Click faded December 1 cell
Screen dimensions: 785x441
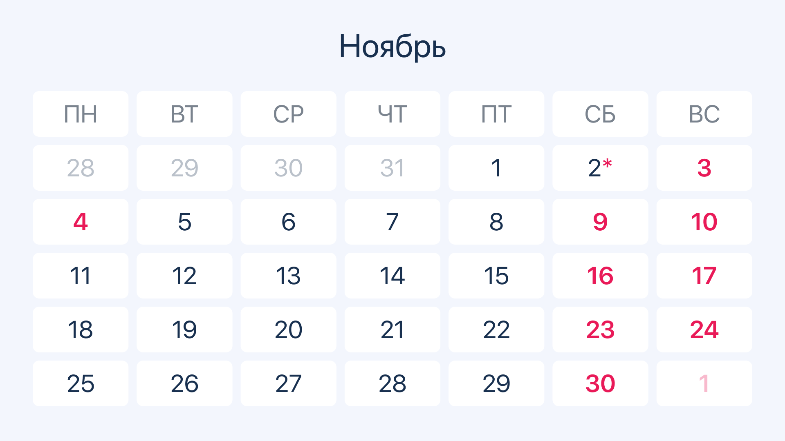point(704,383)
